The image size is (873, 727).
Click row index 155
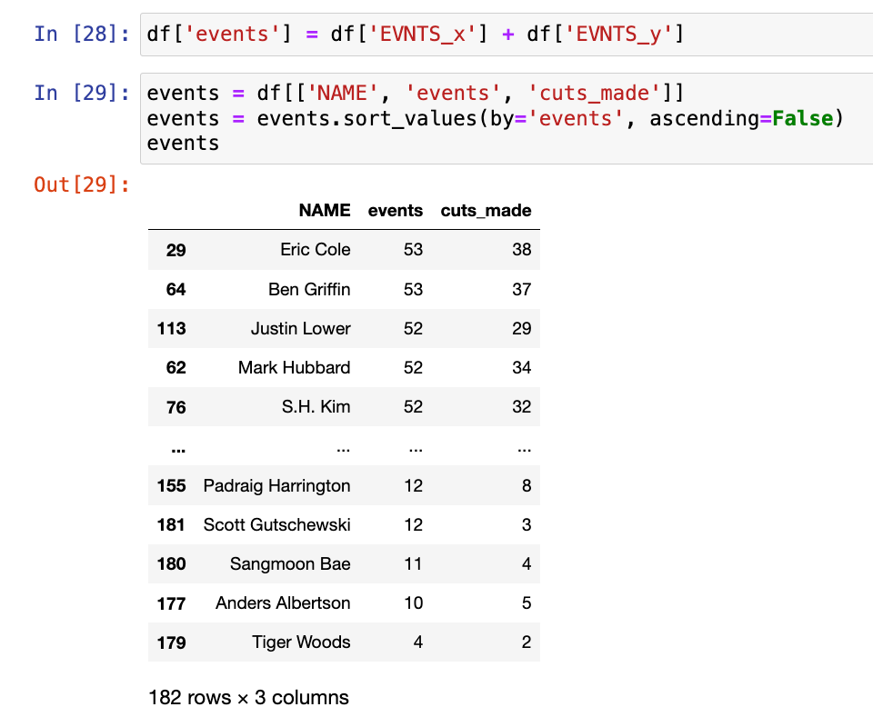[x=172, y=485]
